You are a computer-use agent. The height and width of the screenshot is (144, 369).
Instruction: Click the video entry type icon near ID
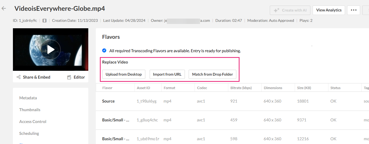[44, 20]
